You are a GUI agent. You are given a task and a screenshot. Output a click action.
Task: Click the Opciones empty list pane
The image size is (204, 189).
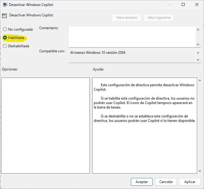(x=45, y=125)
